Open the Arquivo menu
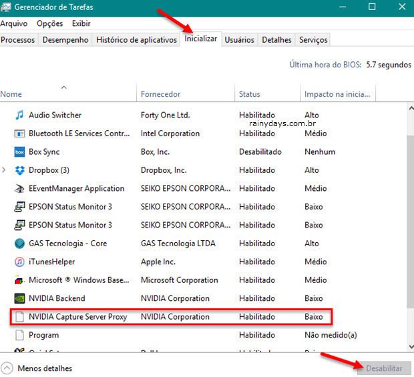 coord(14,23)
